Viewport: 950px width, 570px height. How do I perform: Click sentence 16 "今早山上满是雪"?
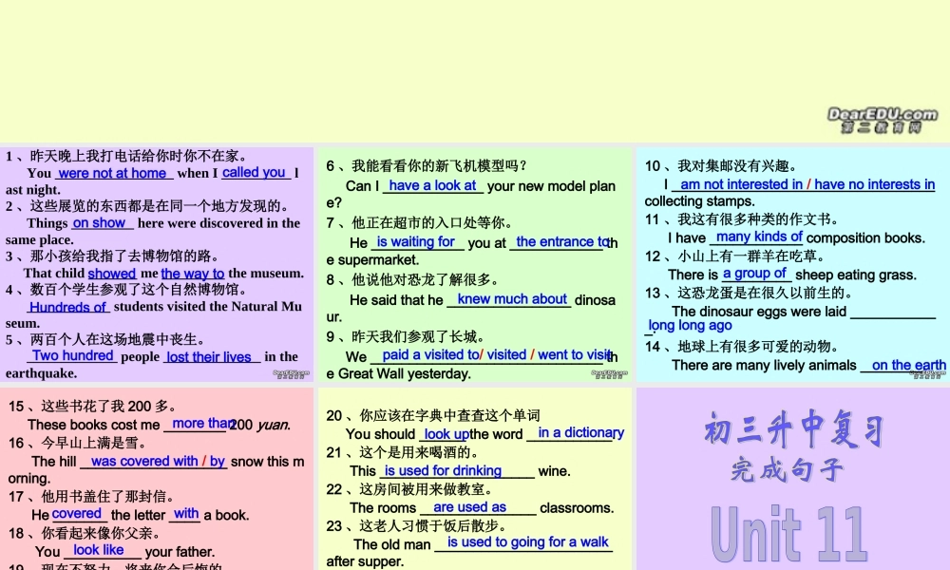pyautogui.click(x=89, y=443)
